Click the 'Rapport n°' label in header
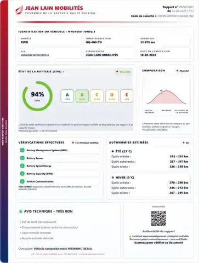This screenshot has width=199, height=263. click(170, 7)
